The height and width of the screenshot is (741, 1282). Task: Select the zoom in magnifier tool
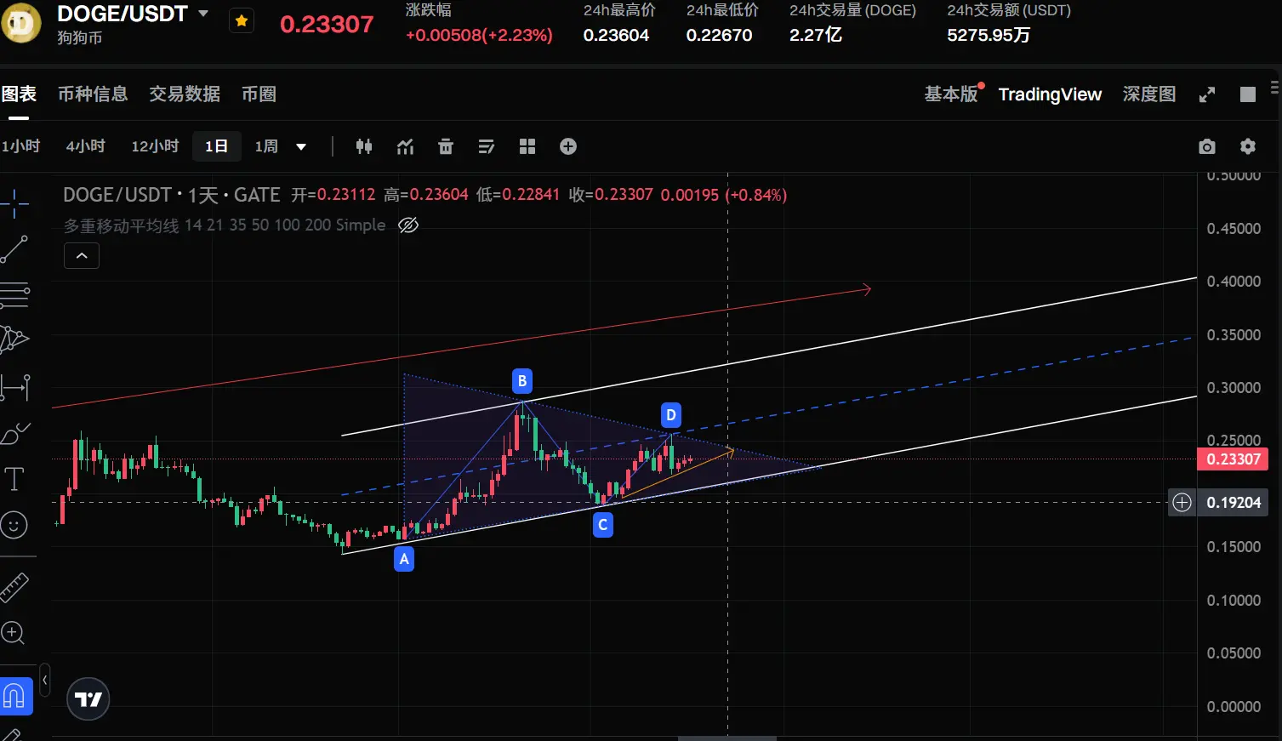14,632
